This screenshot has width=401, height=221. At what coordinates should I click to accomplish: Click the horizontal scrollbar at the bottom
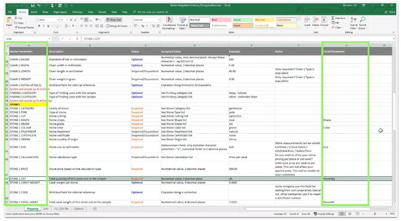pyautogui.click(x=308, y=209)
